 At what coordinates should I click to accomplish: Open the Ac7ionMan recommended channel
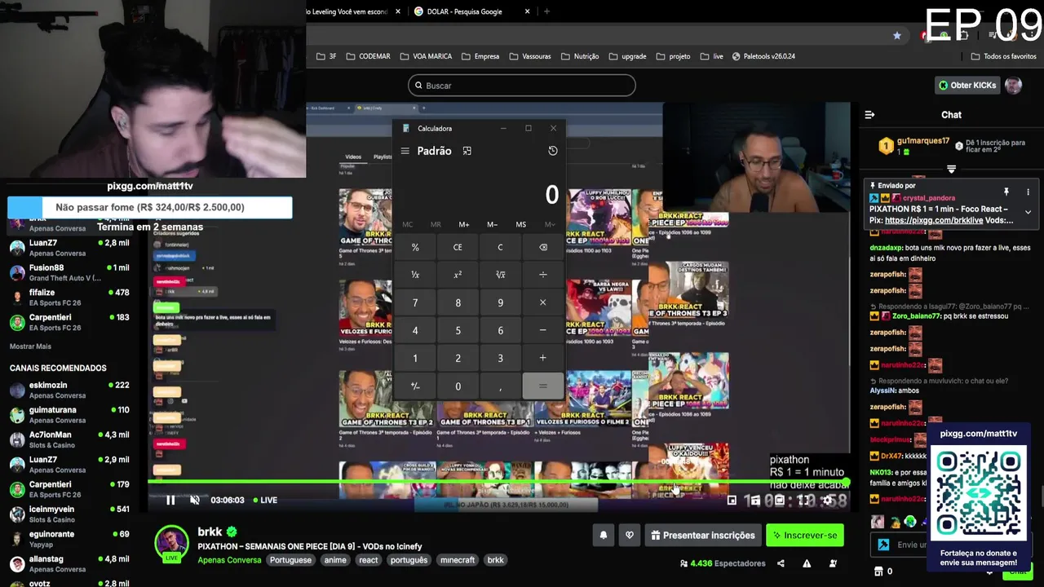[x=69, y=439]
